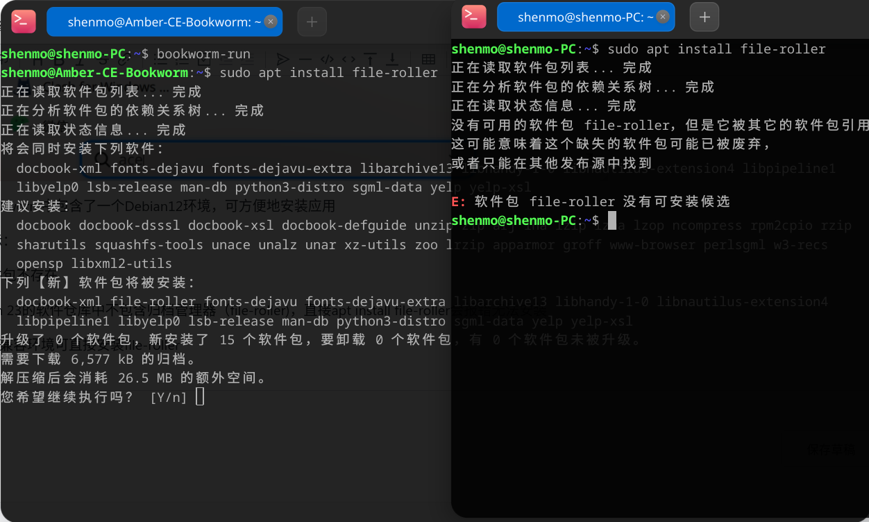Click the line '将会同时安装下列软件:'
869x522 pixels.
(x=83, y=149)
